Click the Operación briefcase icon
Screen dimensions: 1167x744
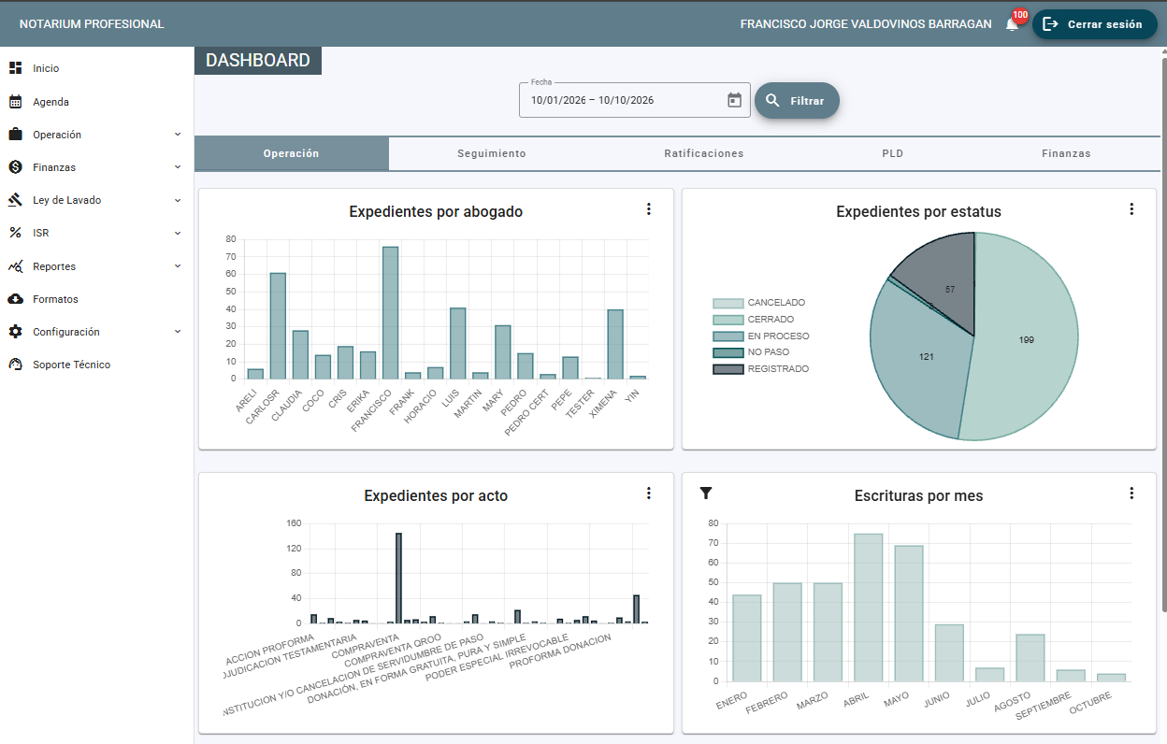point(15,135)
